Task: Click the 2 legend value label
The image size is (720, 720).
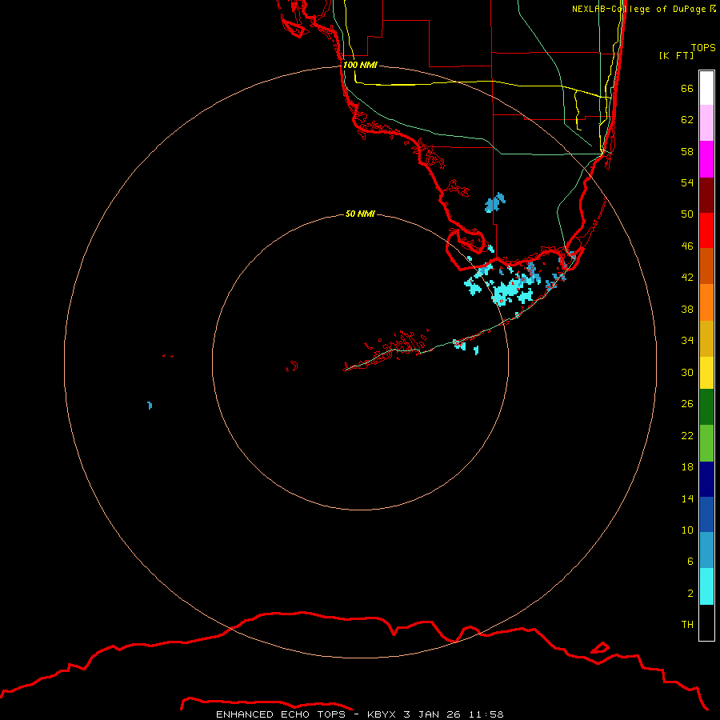Action: (690, 593)
